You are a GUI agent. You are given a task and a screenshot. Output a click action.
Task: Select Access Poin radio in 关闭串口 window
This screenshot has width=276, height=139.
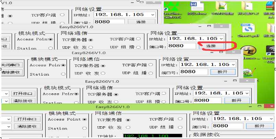[x=63, y=65]
